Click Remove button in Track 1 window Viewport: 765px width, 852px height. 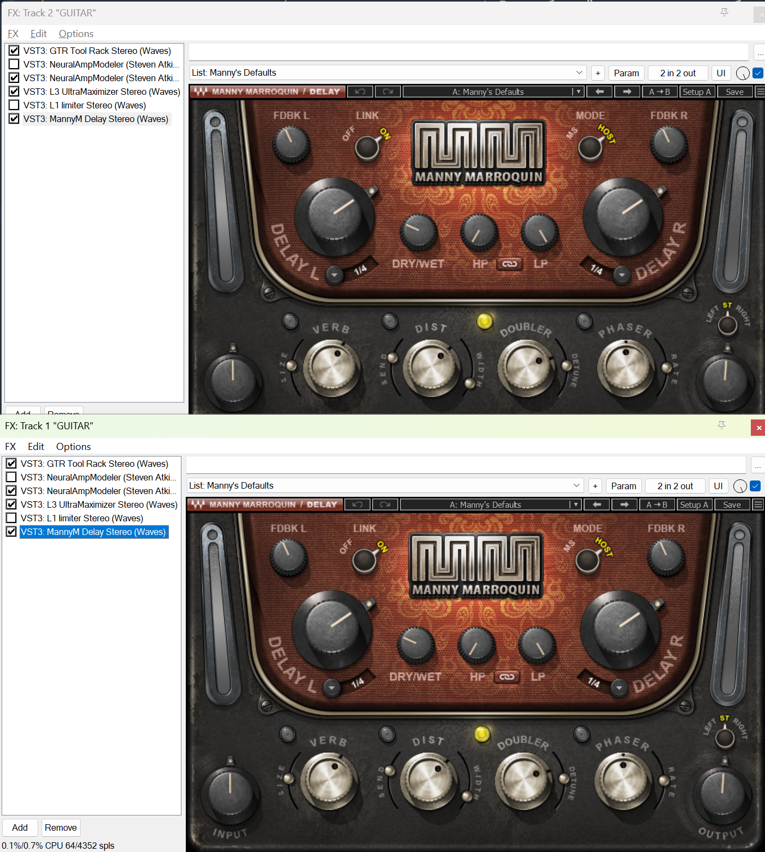coord(60,827)
